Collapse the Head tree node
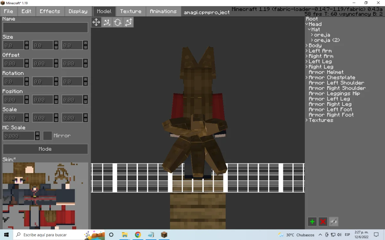 pyautogui.click(x=307, y=24)
